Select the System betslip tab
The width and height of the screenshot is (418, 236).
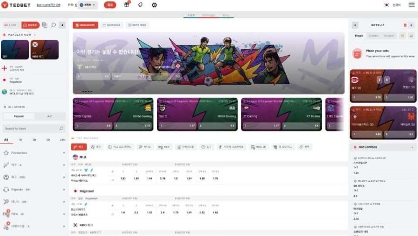[389, 35]
